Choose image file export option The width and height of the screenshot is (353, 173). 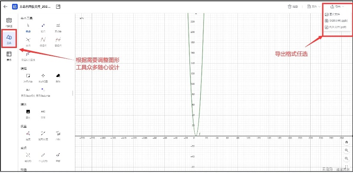click(x=334, y=14)
